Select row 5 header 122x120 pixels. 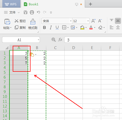pyautogui.click(x=5, y=72)
